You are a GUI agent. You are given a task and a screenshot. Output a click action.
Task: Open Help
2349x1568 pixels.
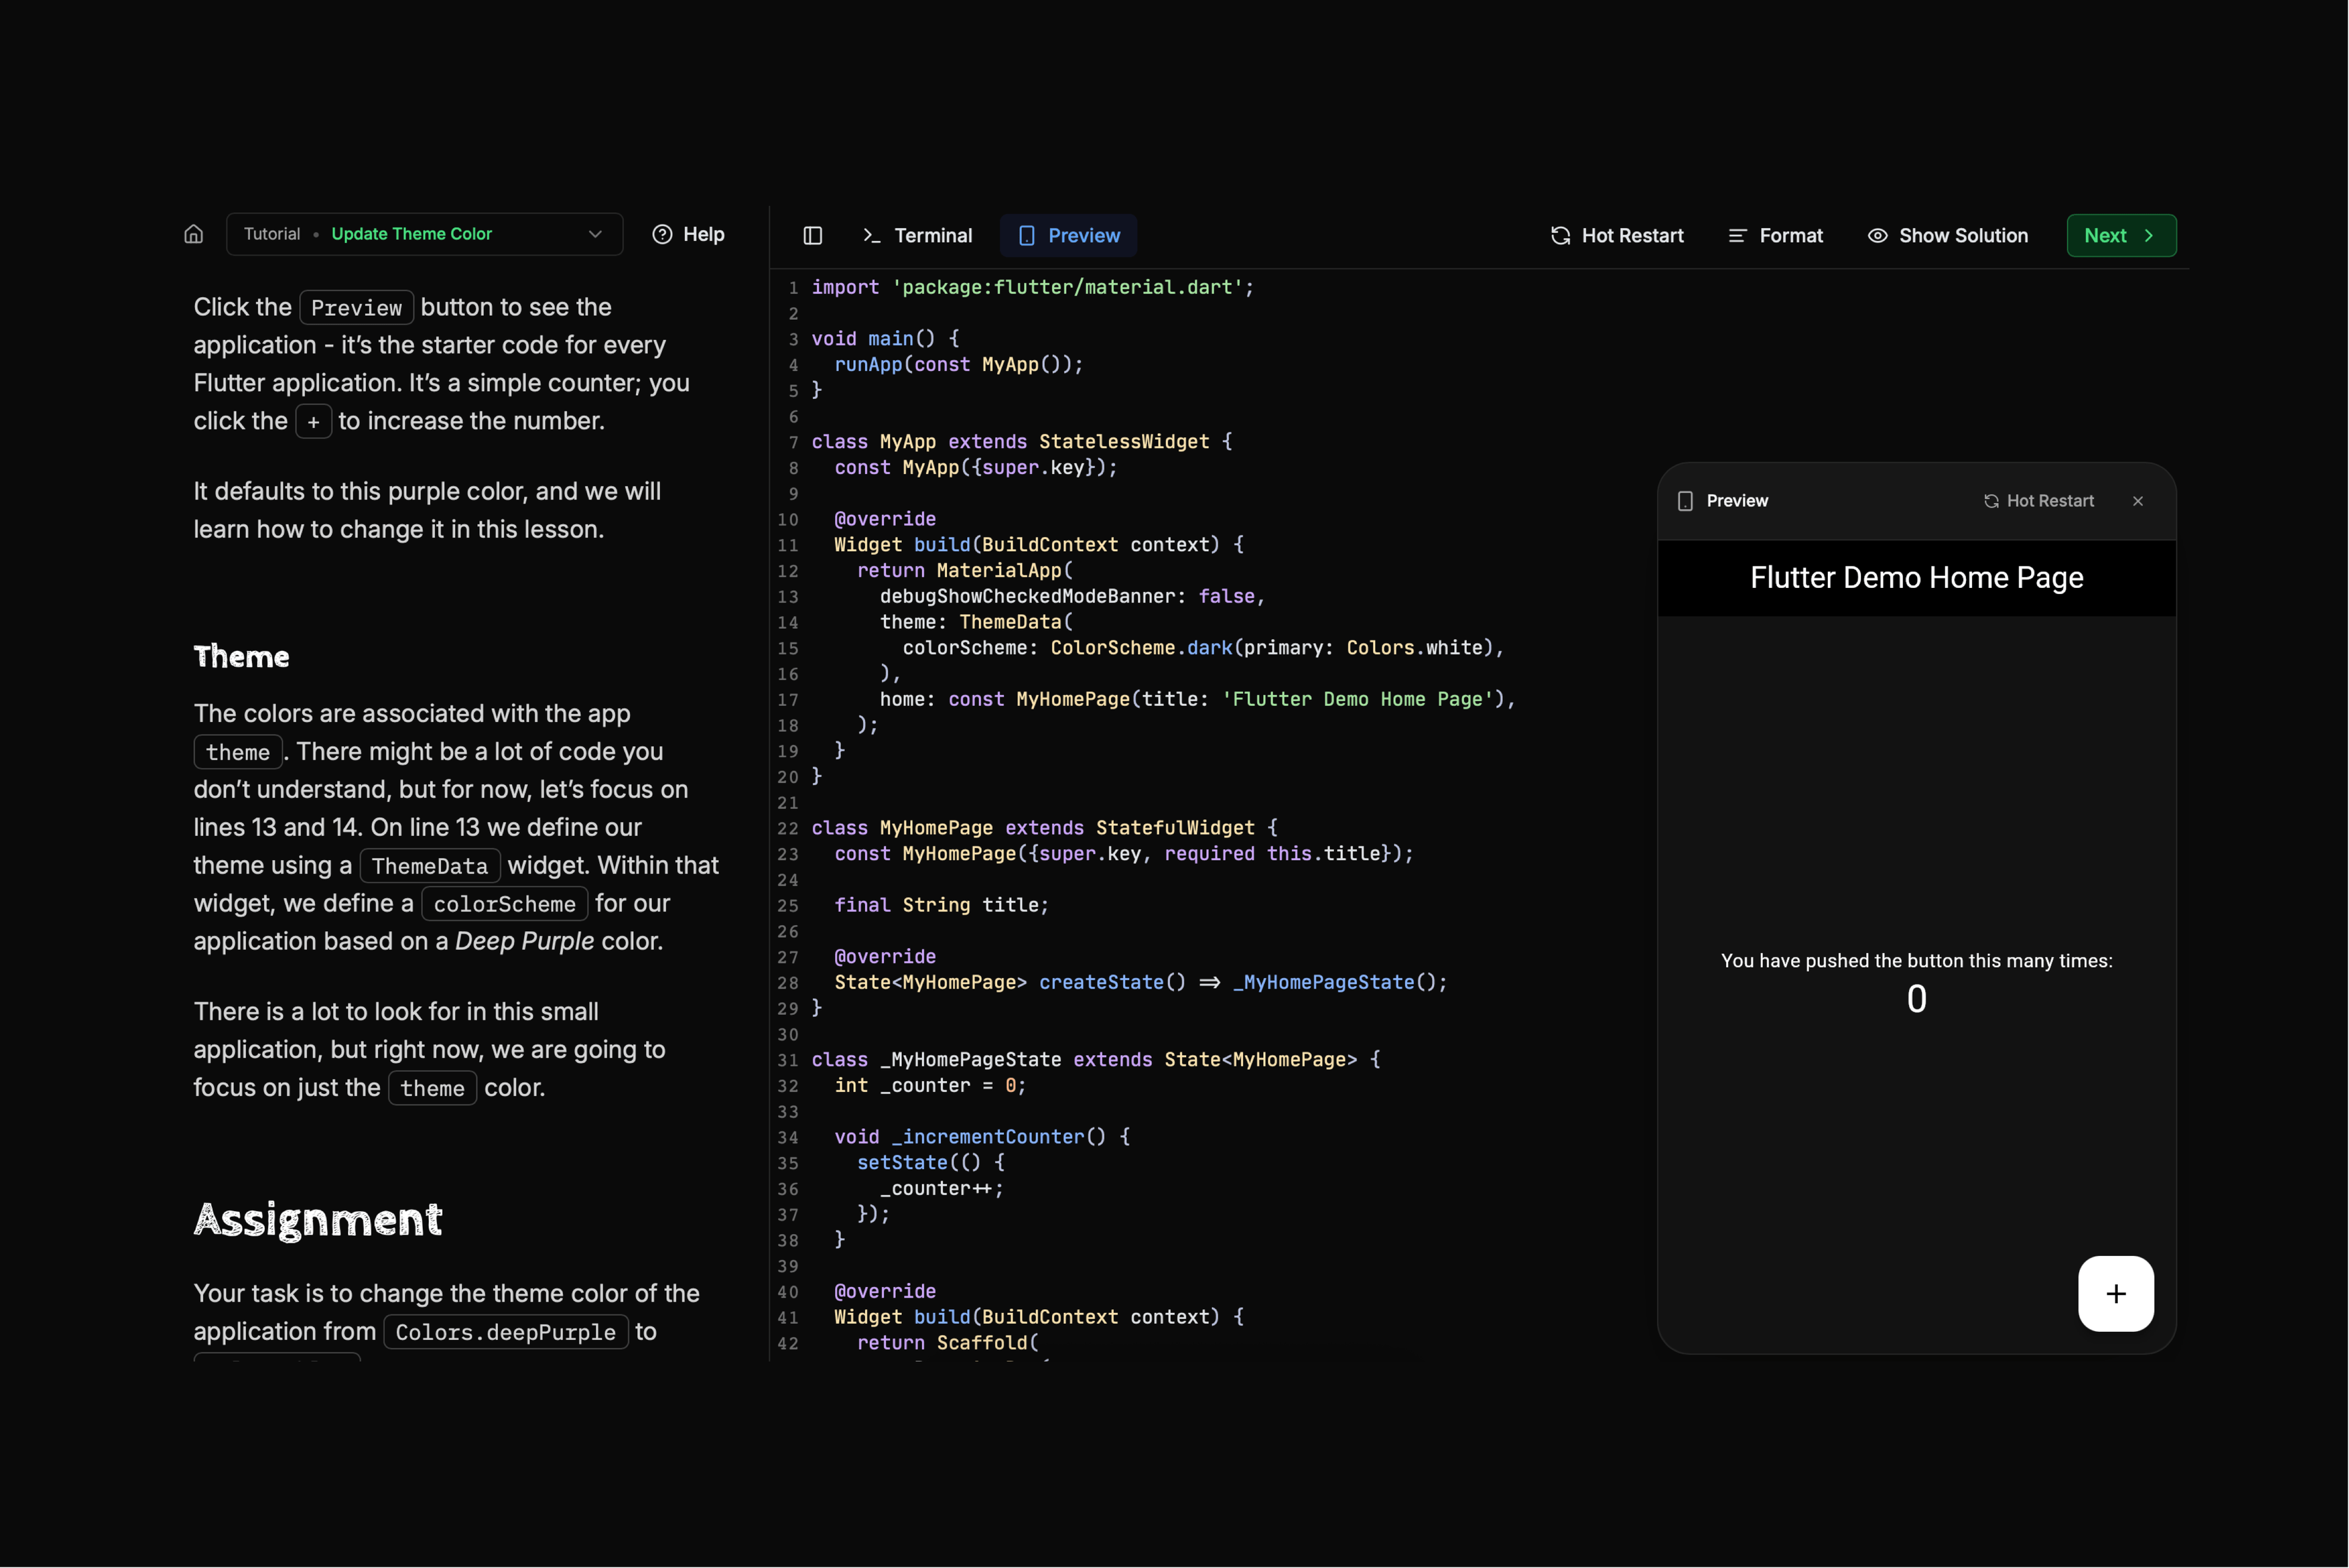(688, 234)
